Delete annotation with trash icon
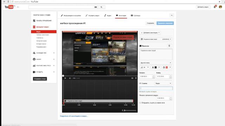The width and height of the screenshot is (225, 126). [169, 46]
